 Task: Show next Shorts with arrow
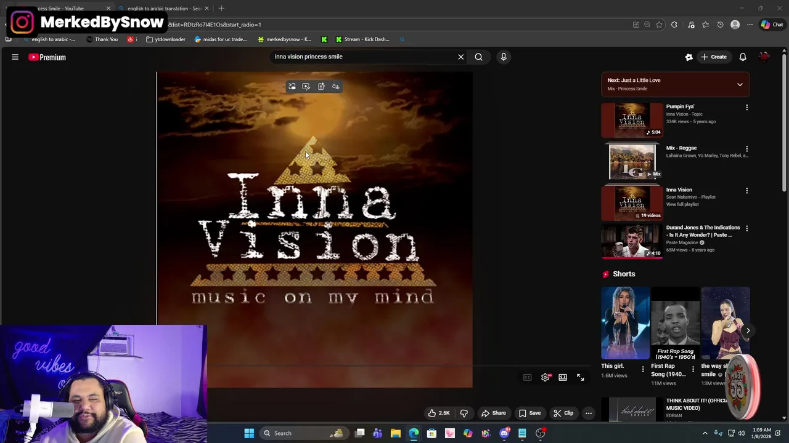click(x=748, y=330)
